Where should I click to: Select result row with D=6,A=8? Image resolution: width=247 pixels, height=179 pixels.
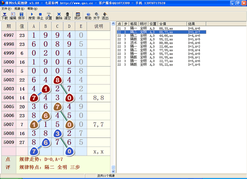[161, 54]
